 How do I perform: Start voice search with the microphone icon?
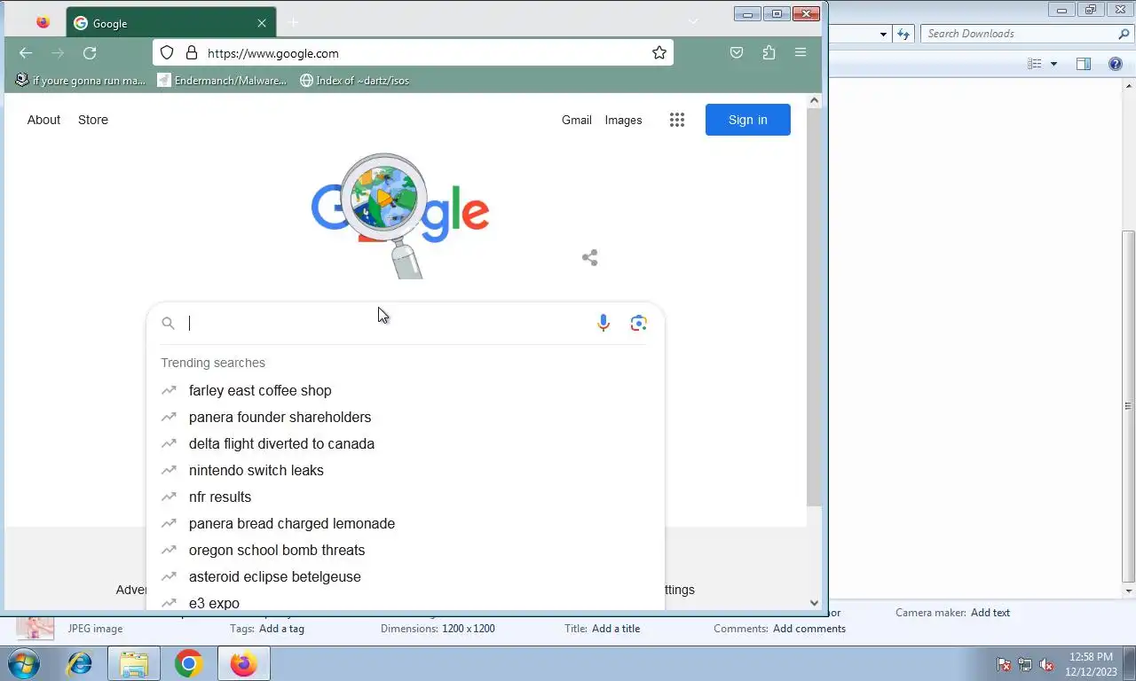603,324
